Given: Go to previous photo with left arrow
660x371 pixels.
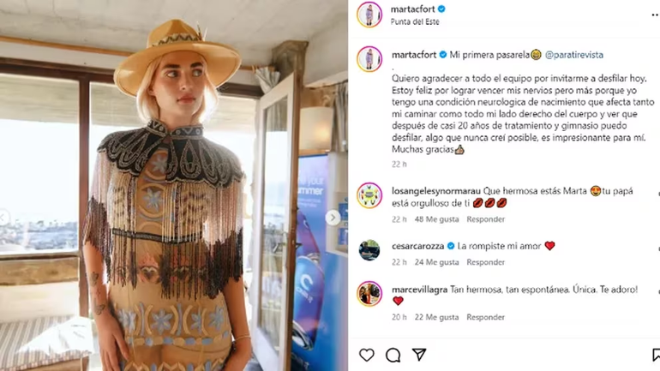Looking at the screenshot, I should click(3, 218).
